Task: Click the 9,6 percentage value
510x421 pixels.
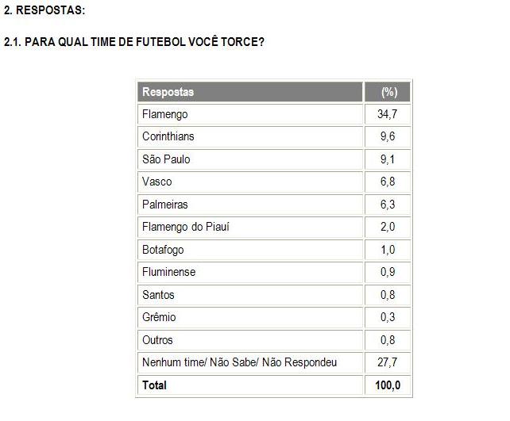Action: [388, 136]
